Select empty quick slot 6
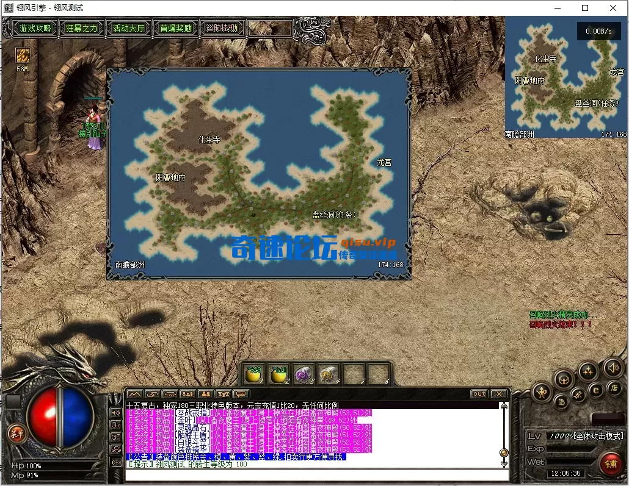The width and height of the screenshot is (629, 486). point(378,374)
